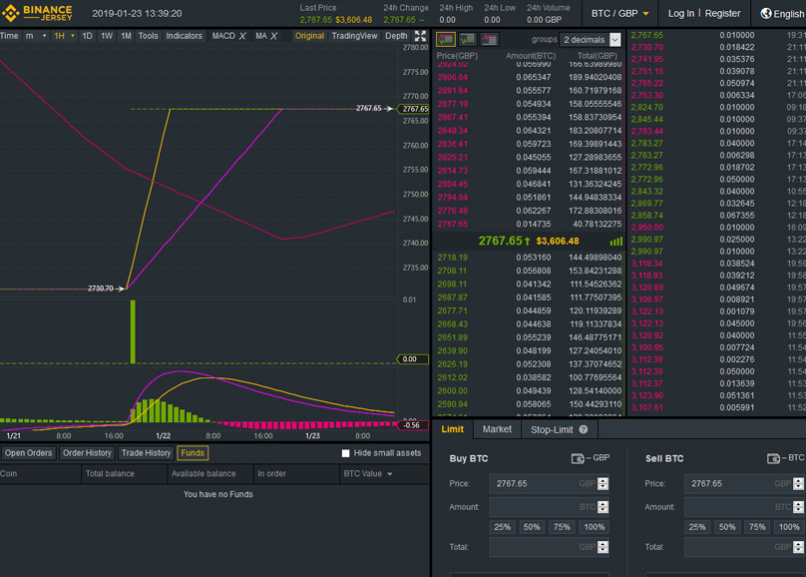This screenshot has width=806, height=577.
Task: Remove the MACD indicator with X
Action: [x=242, y=36]
